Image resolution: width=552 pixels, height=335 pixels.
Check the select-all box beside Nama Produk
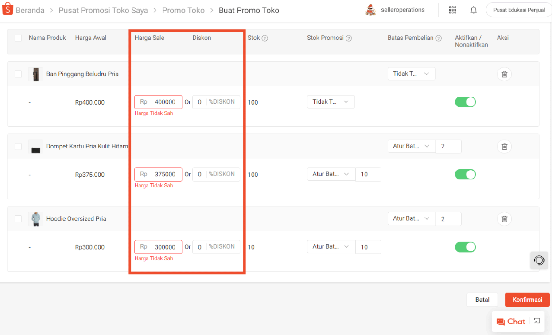[18, 38]
